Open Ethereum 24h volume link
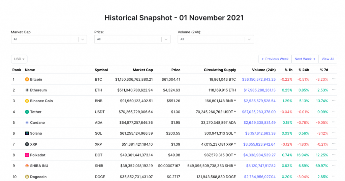 tap(259, 90)
